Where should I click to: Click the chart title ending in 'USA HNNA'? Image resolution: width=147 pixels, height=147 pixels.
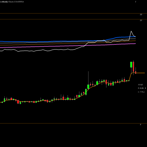tap(12, 2)
